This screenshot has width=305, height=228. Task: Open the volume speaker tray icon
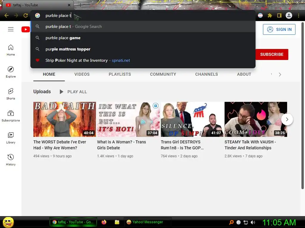pyautogui.click(x=253, y=222)
